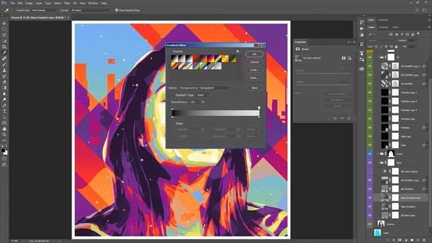Select the first black-to-white gradient preset
Image resolution: width=432 pixels, height=243 pixels.
174,59
